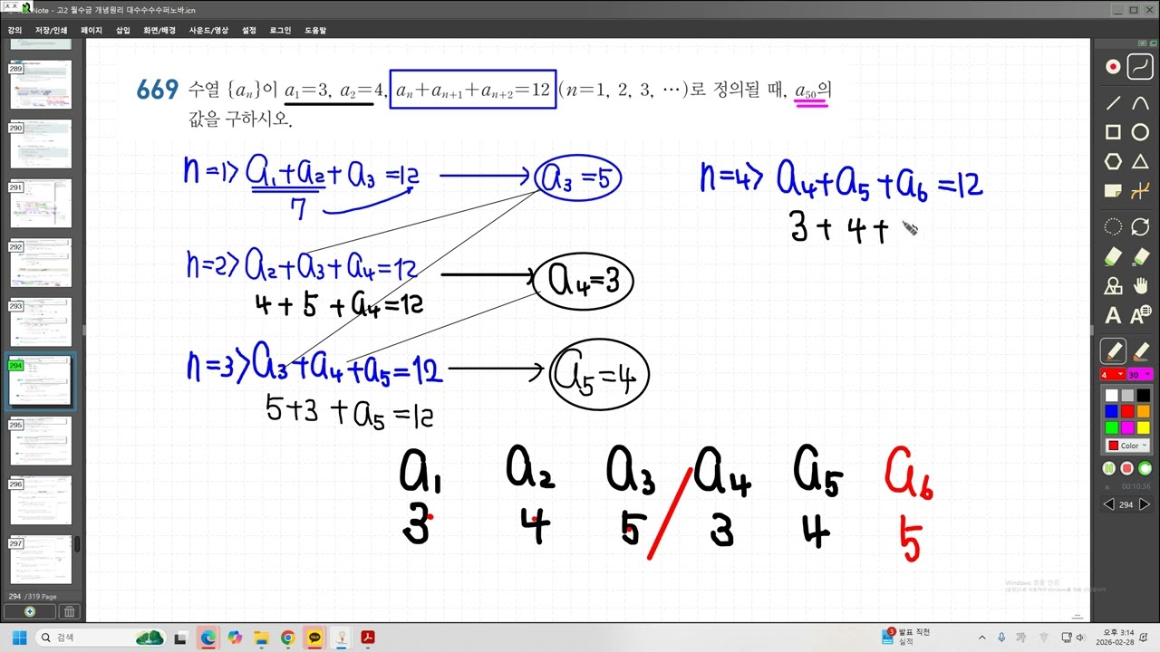The height and width of the screenshot is (652, 1160).
Task: Open the 삽입 menu
Action: (x=123, y=30)
